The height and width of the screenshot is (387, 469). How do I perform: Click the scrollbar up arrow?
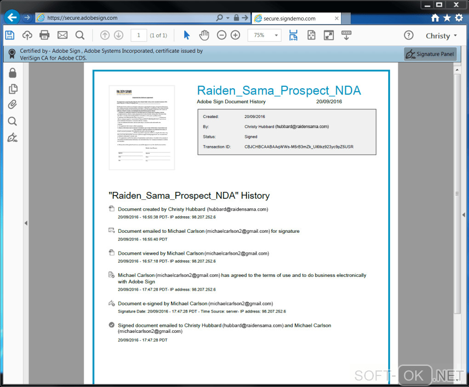click(x=457, y=70)
